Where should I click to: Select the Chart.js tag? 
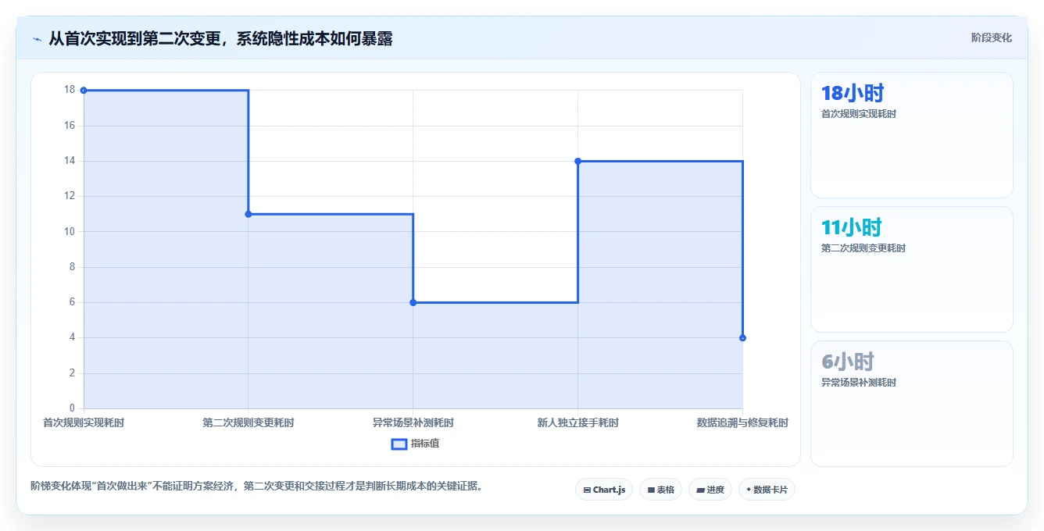pos(604,490)
